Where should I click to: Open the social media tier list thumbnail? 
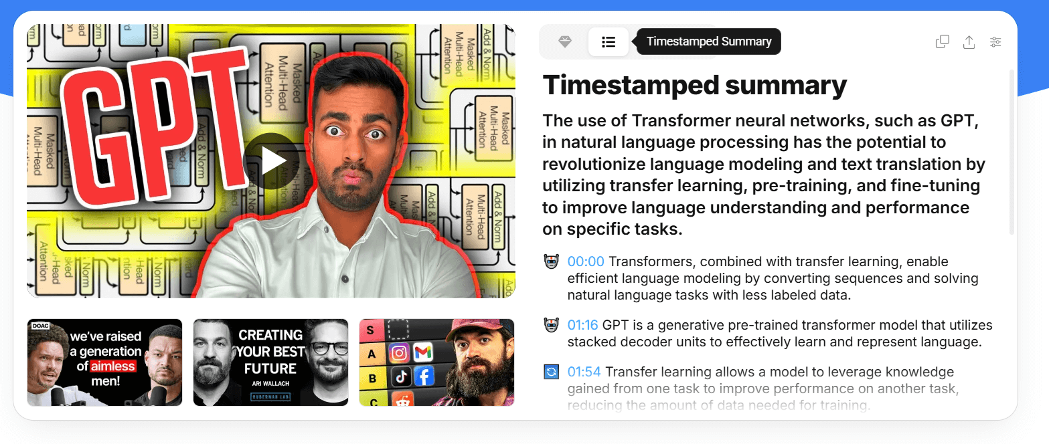(436, 362)
